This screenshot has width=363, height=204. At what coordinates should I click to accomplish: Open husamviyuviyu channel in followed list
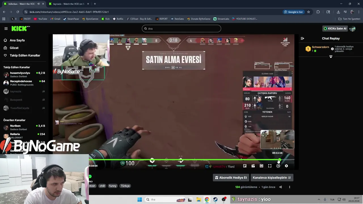(24, 75)
